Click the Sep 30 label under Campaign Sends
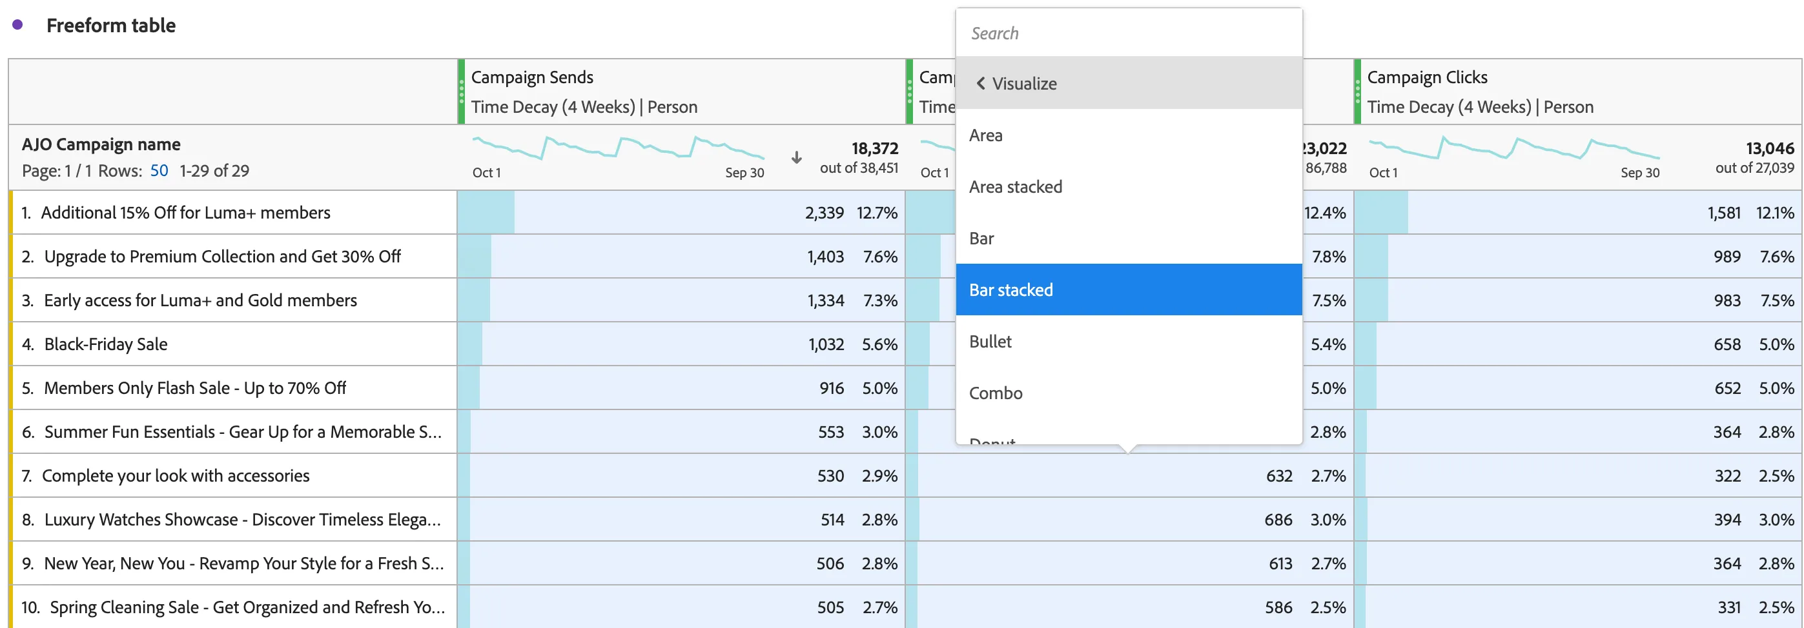1804x628 pixels. 744,173
